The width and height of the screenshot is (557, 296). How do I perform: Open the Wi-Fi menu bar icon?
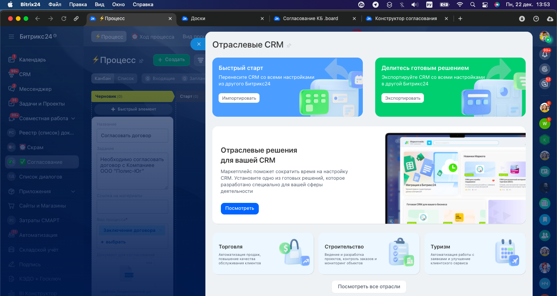[x=460, y=5]
